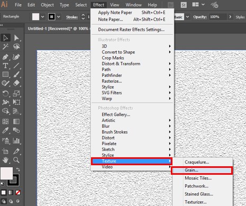Pick the Width/Warp tool
Screen dimensions: 246x206
(5, 102)
